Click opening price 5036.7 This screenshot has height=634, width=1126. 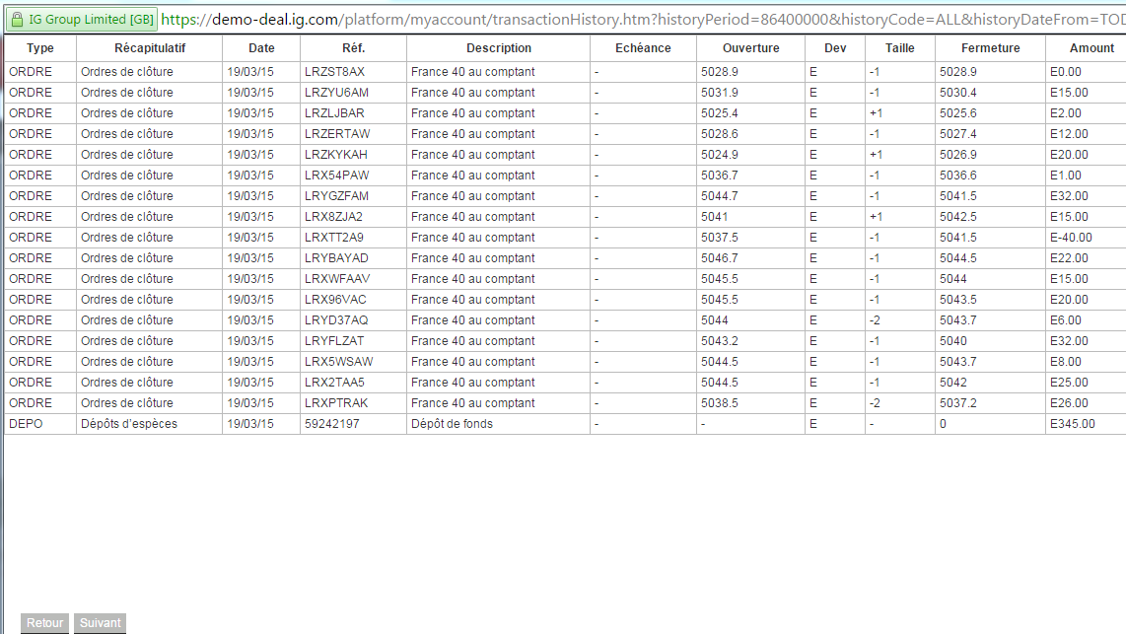click(720, 176)
